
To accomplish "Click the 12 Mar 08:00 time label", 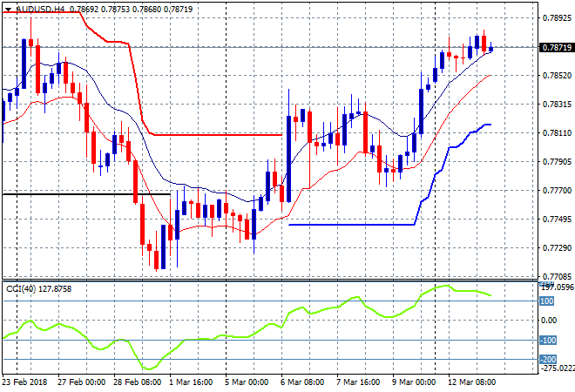I will click(471, 382).
